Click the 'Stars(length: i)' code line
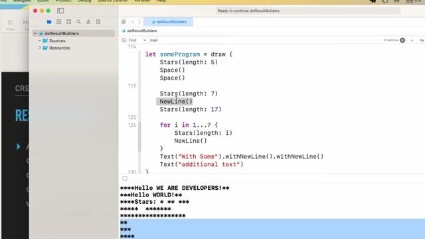The width and height of the screenshot is (425, 239). (x=203, y=133)
